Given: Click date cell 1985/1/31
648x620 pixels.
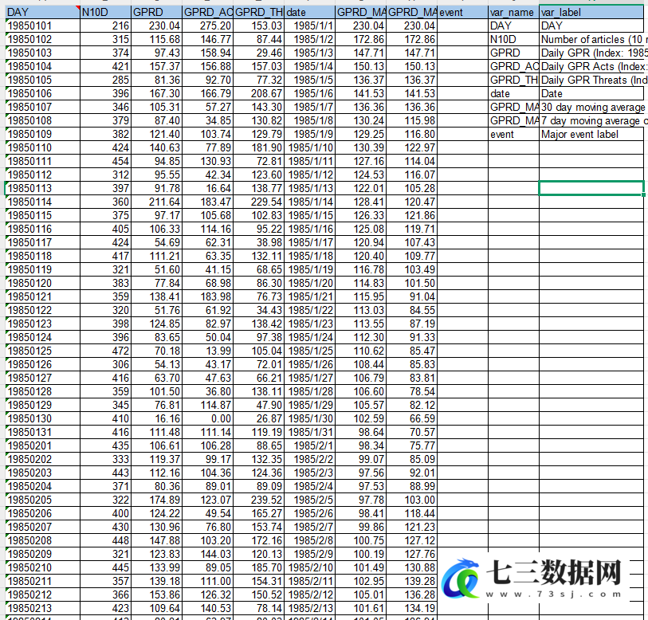Looking at the screenshot, I should 309,432.
